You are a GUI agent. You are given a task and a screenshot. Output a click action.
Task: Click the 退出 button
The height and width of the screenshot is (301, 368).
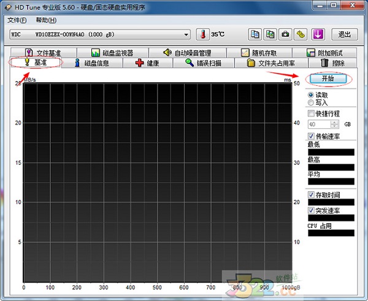coord(345,34)
